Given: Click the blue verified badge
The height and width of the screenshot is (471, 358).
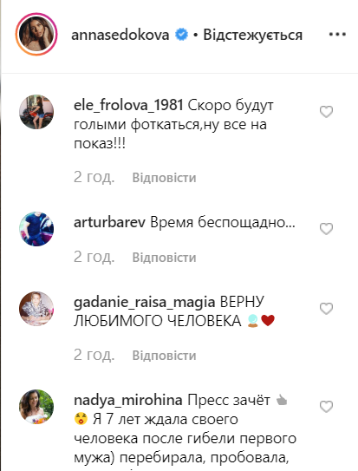Looking at the screenshot, I should click(181, 35).
